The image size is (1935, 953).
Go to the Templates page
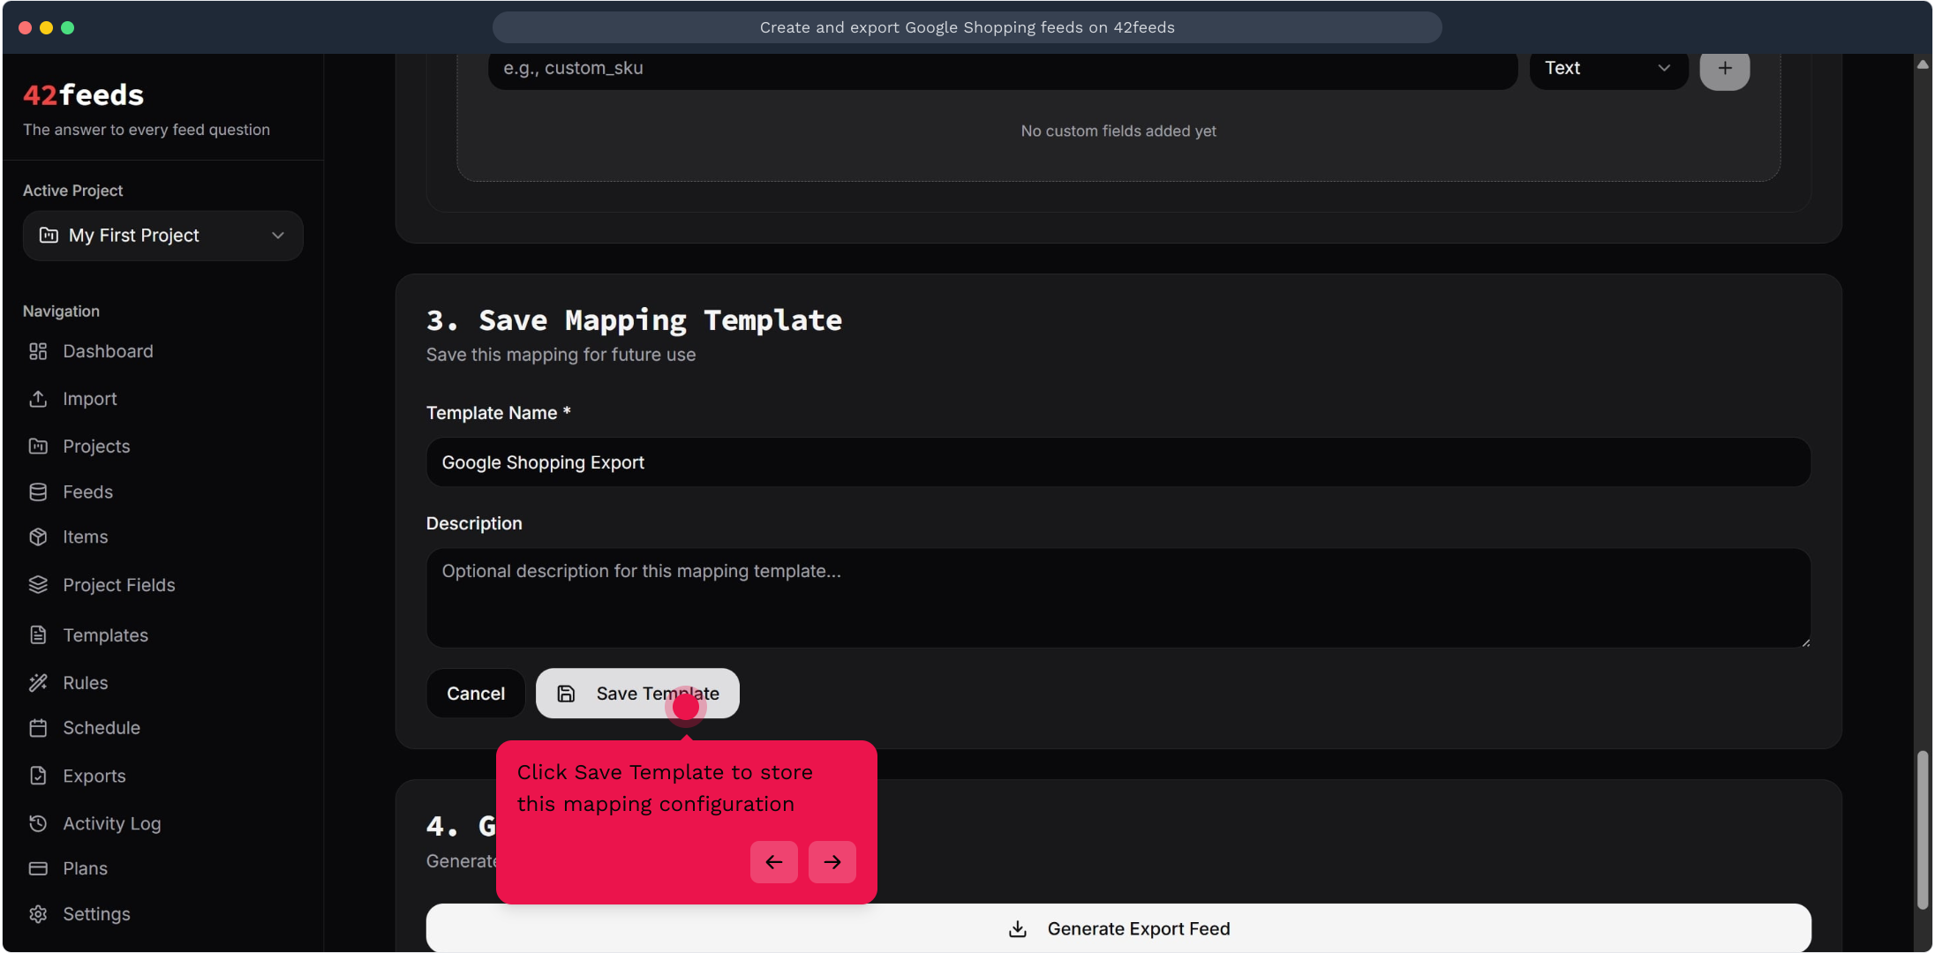pos(105,635)
